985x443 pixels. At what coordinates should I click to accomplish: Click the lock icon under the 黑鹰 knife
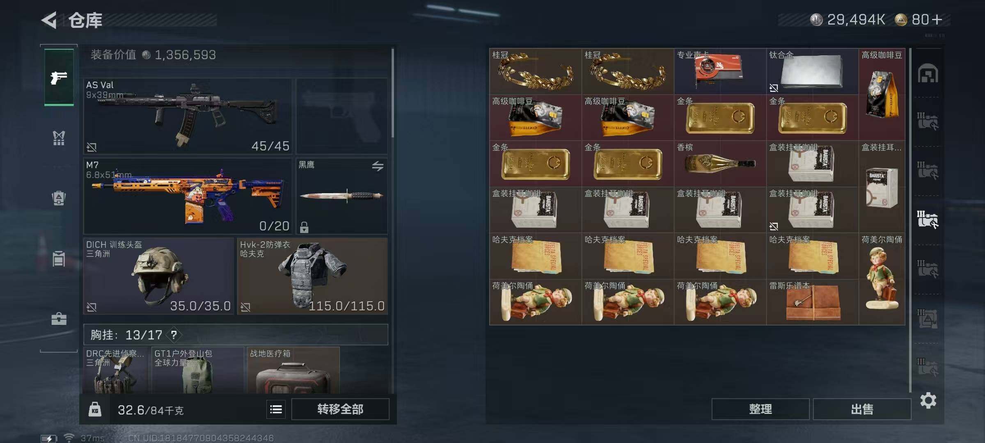(x=304, y=227)
